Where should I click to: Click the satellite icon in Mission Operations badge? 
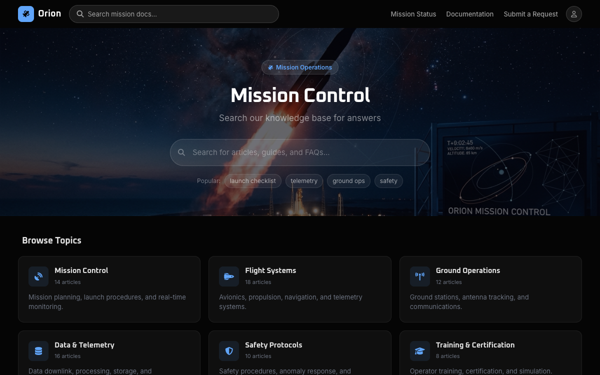(270, 67)
